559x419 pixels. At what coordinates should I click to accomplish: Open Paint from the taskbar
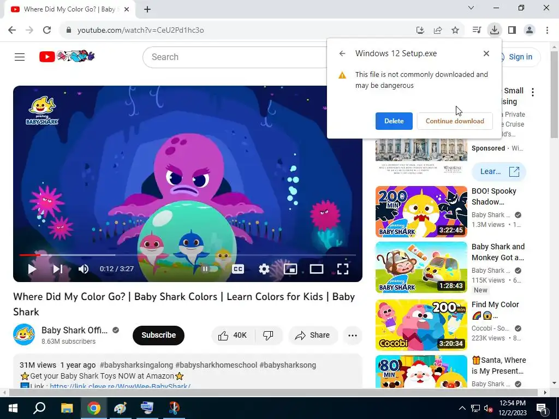pyautogui.click(x=121, y=408)
